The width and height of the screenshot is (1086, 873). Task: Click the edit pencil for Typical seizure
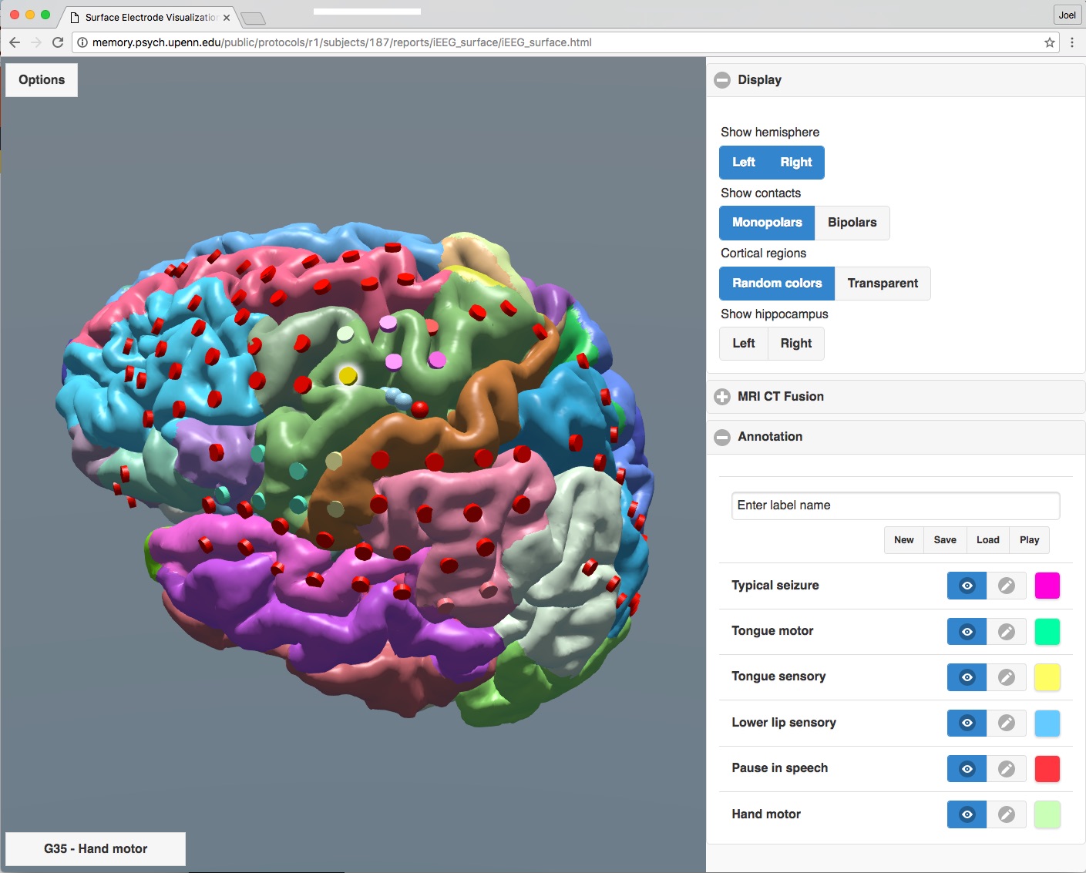tap(1006, 586)
